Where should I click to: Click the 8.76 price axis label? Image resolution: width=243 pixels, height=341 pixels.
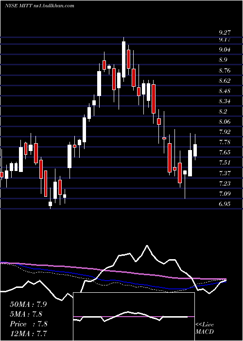pos(225,71)
